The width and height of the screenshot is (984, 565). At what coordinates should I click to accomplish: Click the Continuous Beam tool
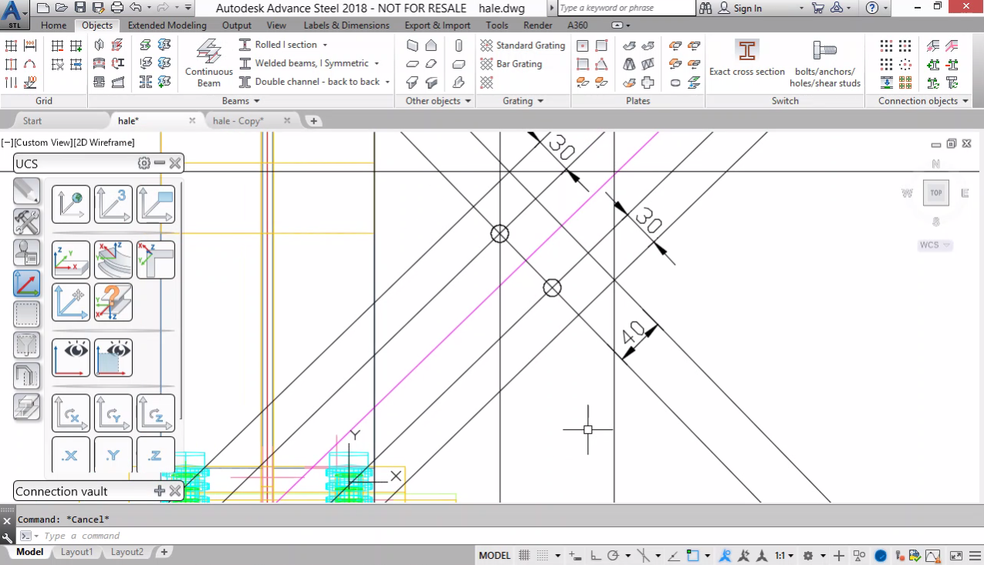(208, 63)
